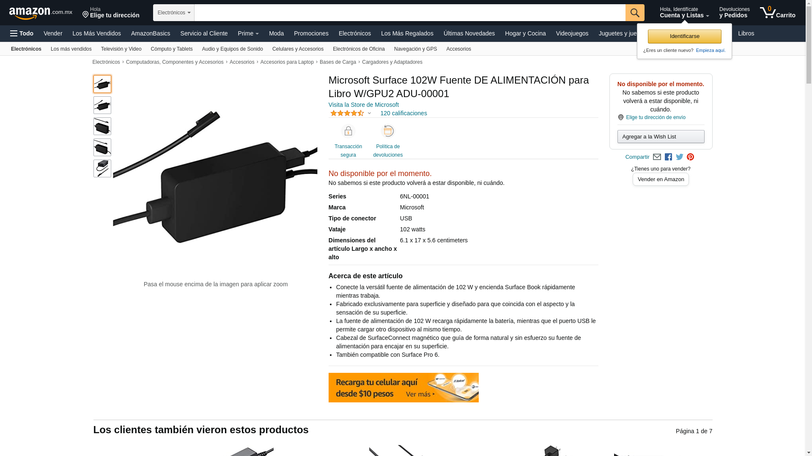Open the star rating breakdown chevron
The height and width of the screenshot is (456, 812).
(x=369, y=113)
